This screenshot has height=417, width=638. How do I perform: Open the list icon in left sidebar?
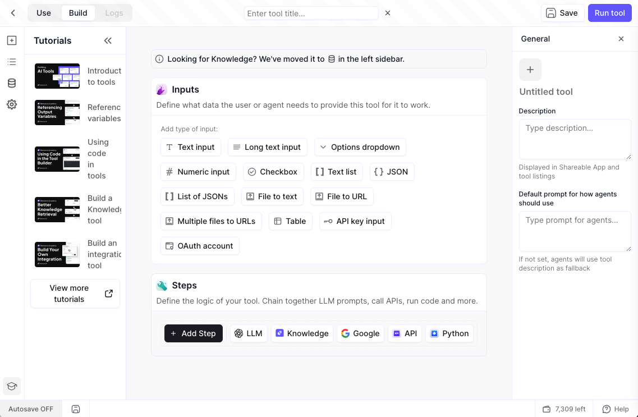click(x=12, y=62)
